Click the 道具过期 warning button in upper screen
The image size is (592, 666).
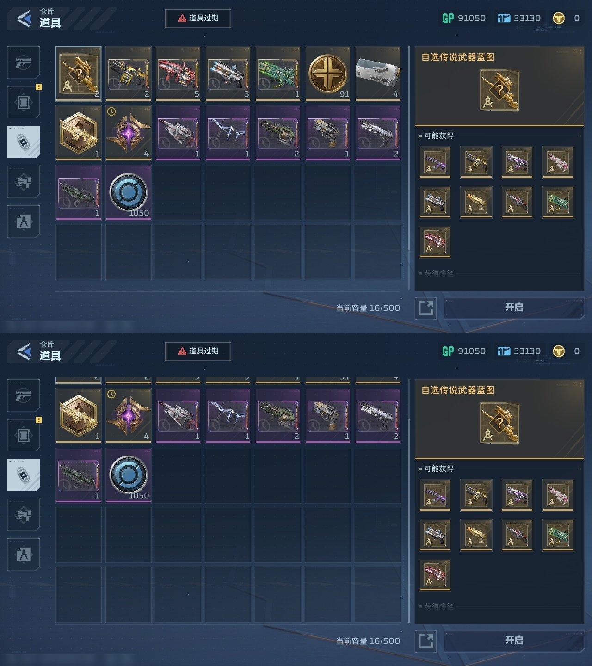coord(198,18)
